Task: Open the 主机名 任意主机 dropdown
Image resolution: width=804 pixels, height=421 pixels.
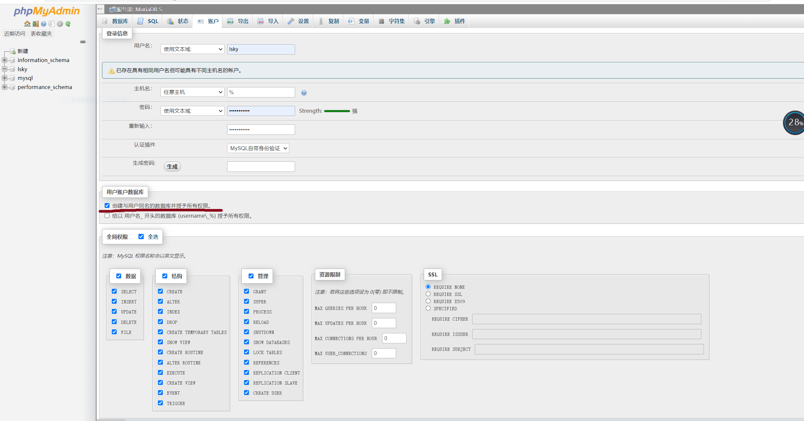Action: tap(192, 92)
